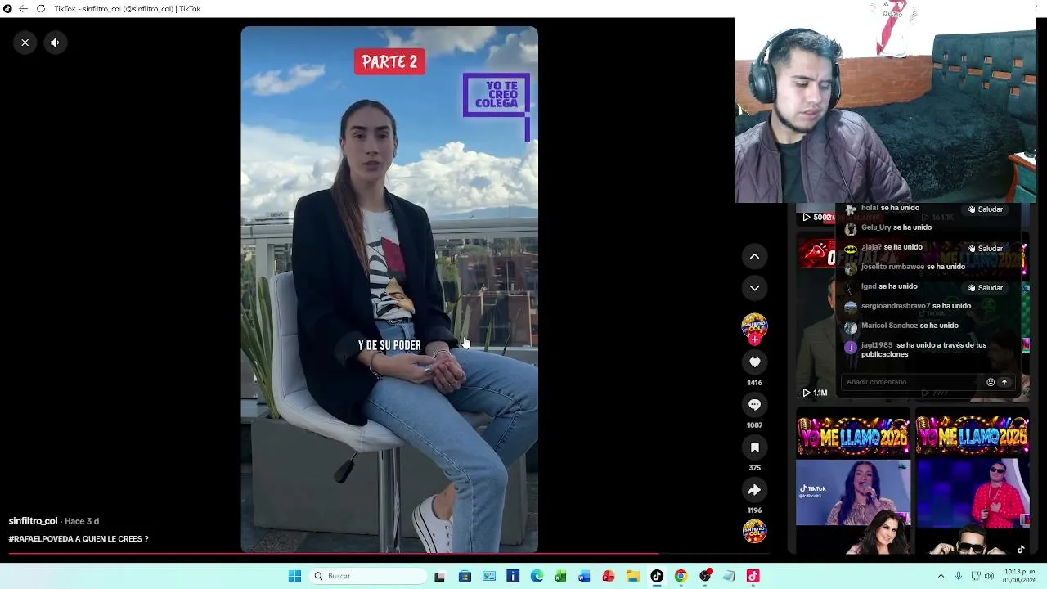The height and width of the screenshot is (589, 1047).
Task: Close the TikTok video viewer
Action: tap(25, 43)
